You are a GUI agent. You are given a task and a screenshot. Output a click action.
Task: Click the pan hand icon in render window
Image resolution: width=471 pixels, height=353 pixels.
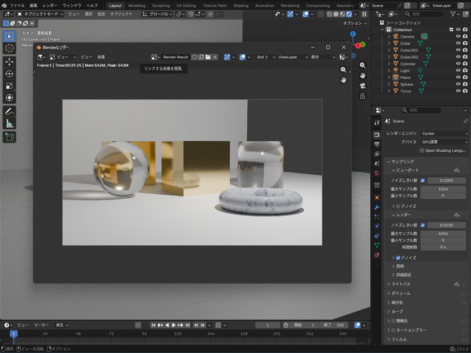343,80
